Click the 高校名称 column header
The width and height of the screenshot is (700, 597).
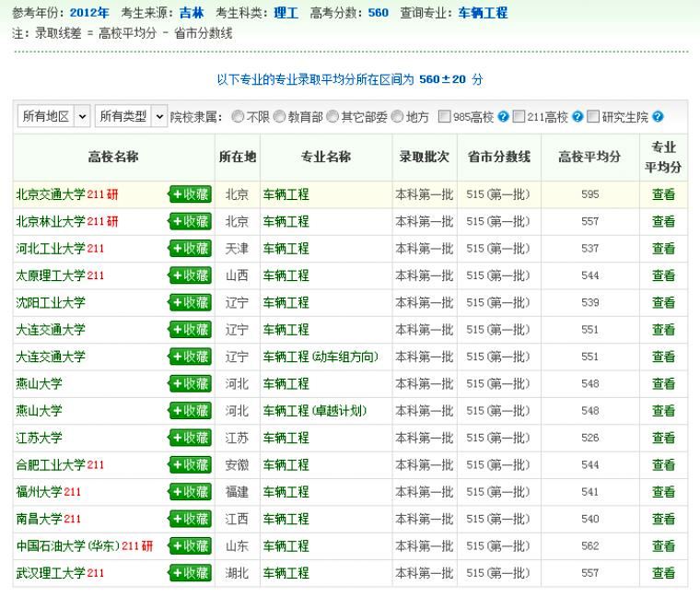pyautogui.click(x=113, y=157)
